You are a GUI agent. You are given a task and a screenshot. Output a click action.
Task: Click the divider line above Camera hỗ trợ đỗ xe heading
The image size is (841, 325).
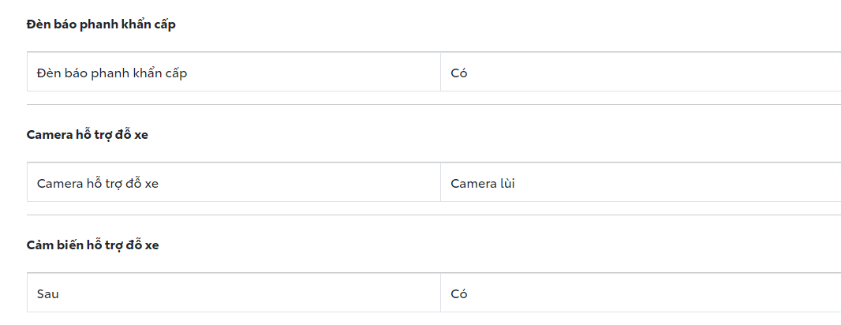(433, 104)
